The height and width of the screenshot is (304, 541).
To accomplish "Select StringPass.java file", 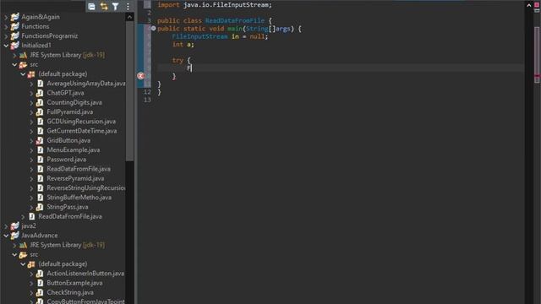I will 68,207.
